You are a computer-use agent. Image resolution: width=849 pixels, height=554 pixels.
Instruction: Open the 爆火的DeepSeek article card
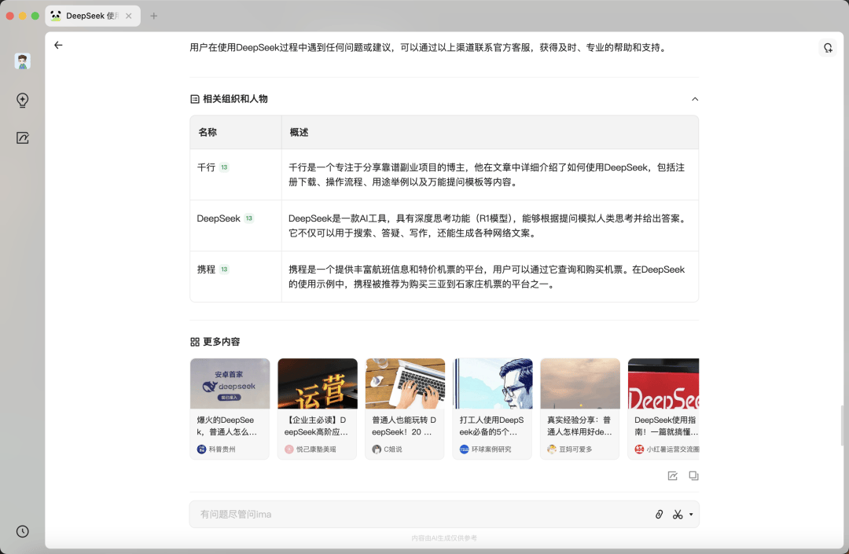pyautogui.click(x=230, y=409)
